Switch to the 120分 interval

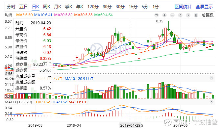(x=93, y=7)
